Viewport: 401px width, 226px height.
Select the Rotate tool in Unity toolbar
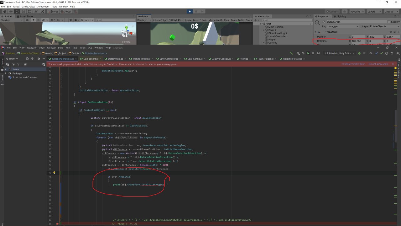[x=17, y=11]
